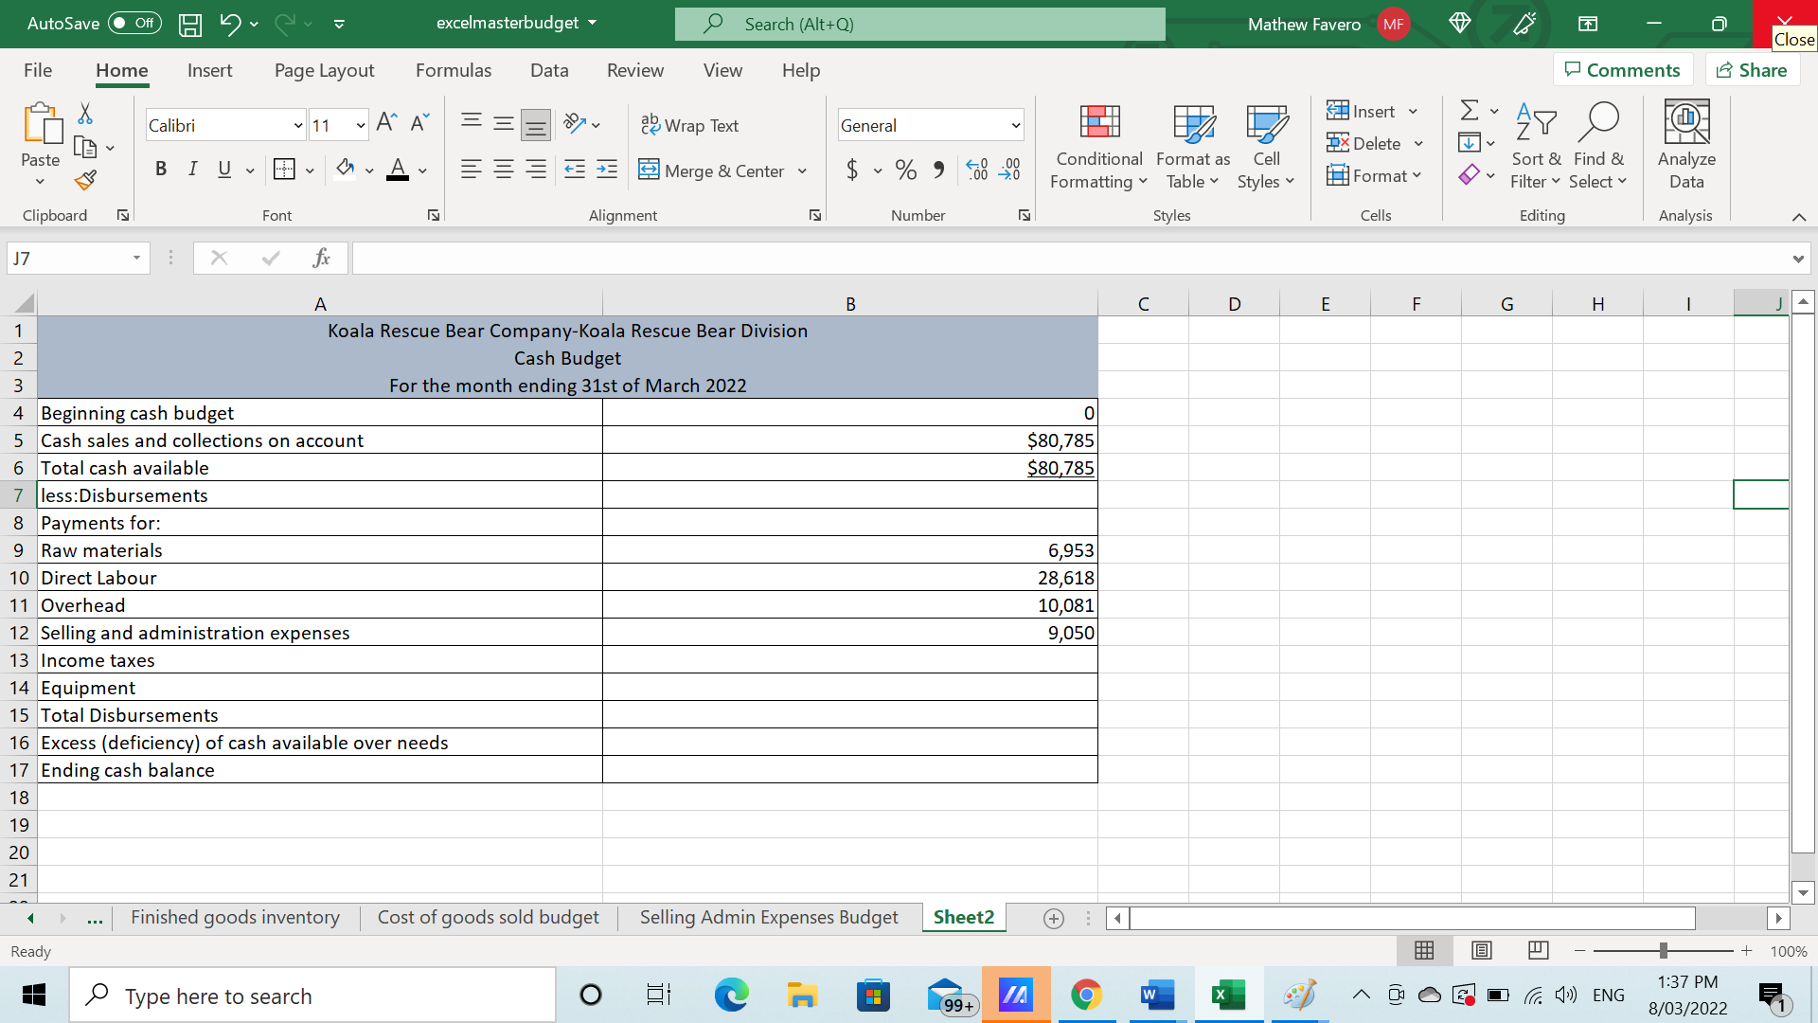Click the Cut scissors icon
The width and height of the screenshot is (1818, 1023).
coord(85,114)
